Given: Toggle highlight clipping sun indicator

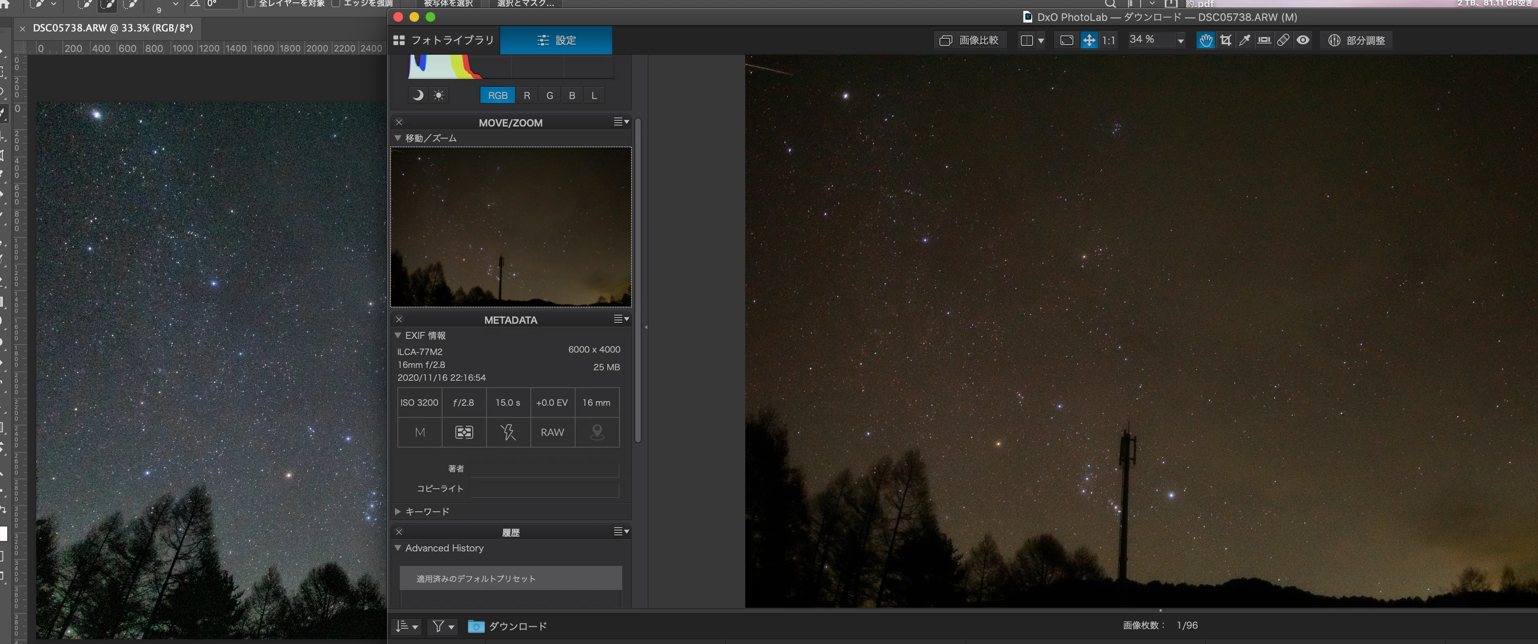Looking at the screenshot, I should pyautogui.click(x=439, y=95).
